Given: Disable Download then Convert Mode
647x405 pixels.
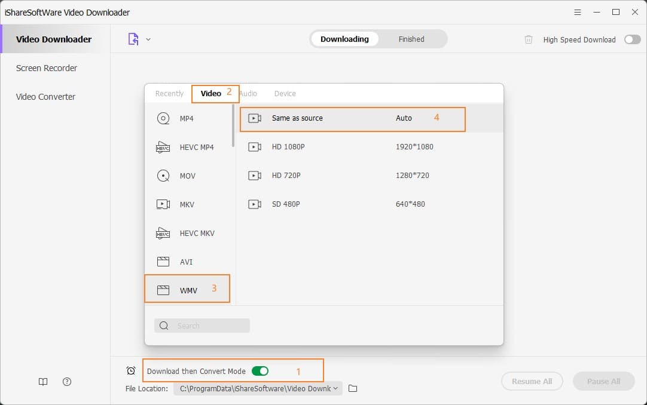Looking at the screenshot, I should [260, 370].
